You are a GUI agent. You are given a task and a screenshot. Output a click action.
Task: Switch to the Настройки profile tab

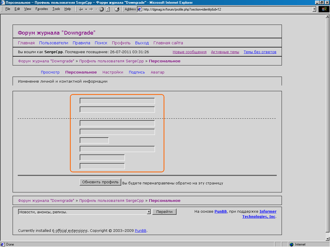click(x=113, y=72)
